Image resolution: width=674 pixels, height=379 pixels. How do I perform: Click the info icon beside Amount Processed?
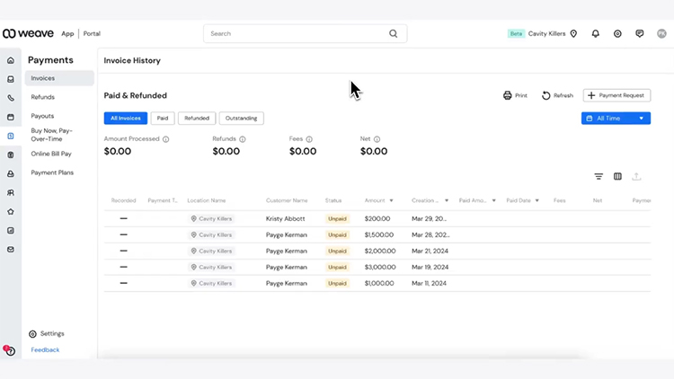tap(166, 139)
